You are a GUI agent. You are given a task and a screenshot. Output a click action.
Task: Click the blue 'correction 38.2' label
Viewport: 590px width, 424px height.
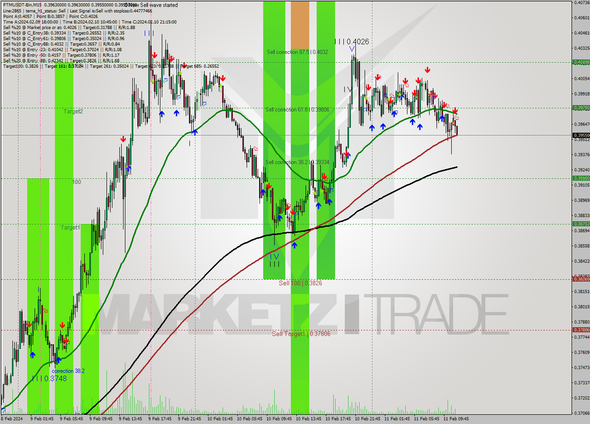[x=68, y=371]
